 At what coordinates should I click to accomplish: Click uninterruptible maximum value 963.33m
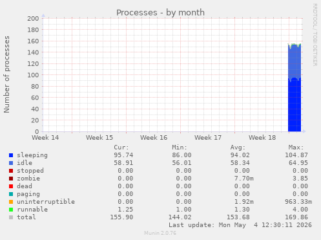[298, 202]
